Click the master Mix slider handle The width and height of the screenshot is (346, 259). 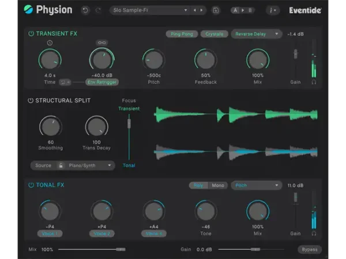[x=121, y=250]
